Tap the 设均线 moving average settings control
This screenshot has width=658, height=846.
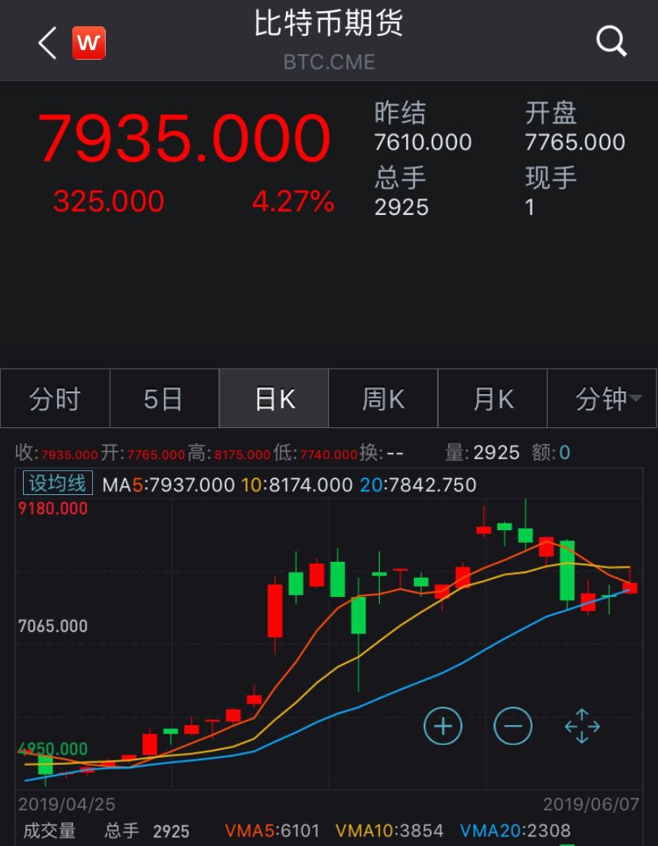pyautogui.click(x=56, y=482)
